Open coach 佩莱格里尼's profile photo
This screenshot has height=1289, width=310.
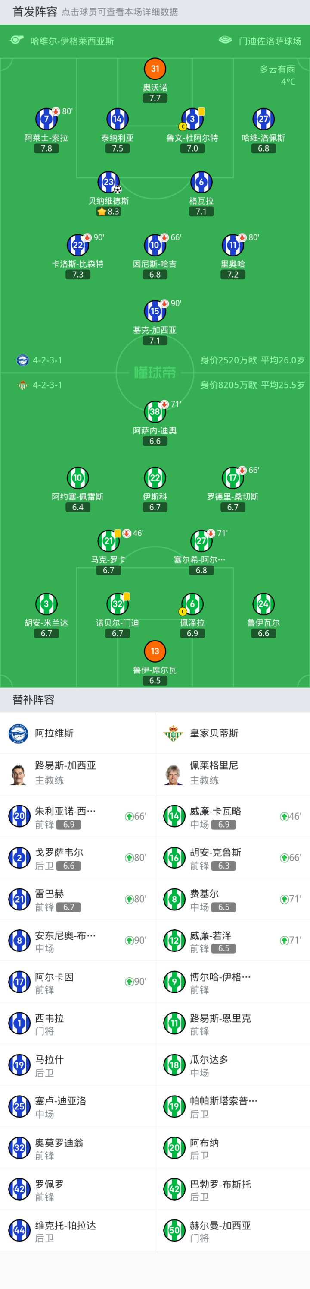coord(174,774)
